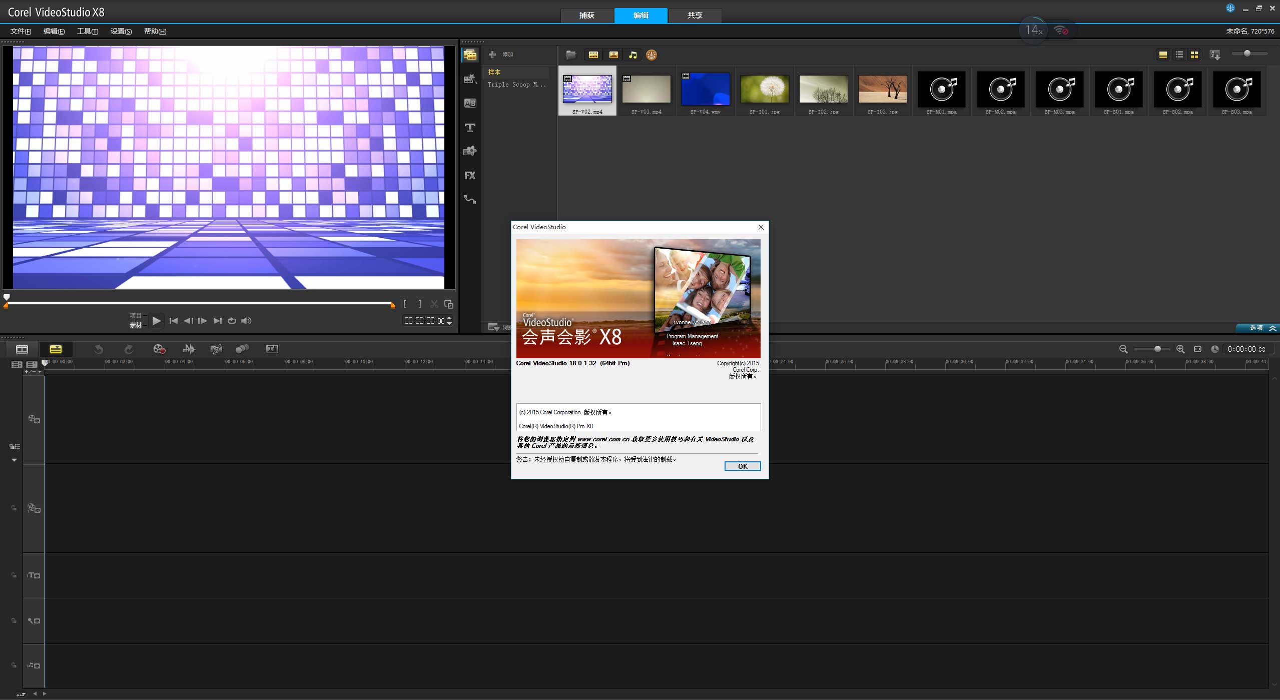Open the Record/Capture option reel icon
Screen dimensions: 1280x700
[159, 349]
